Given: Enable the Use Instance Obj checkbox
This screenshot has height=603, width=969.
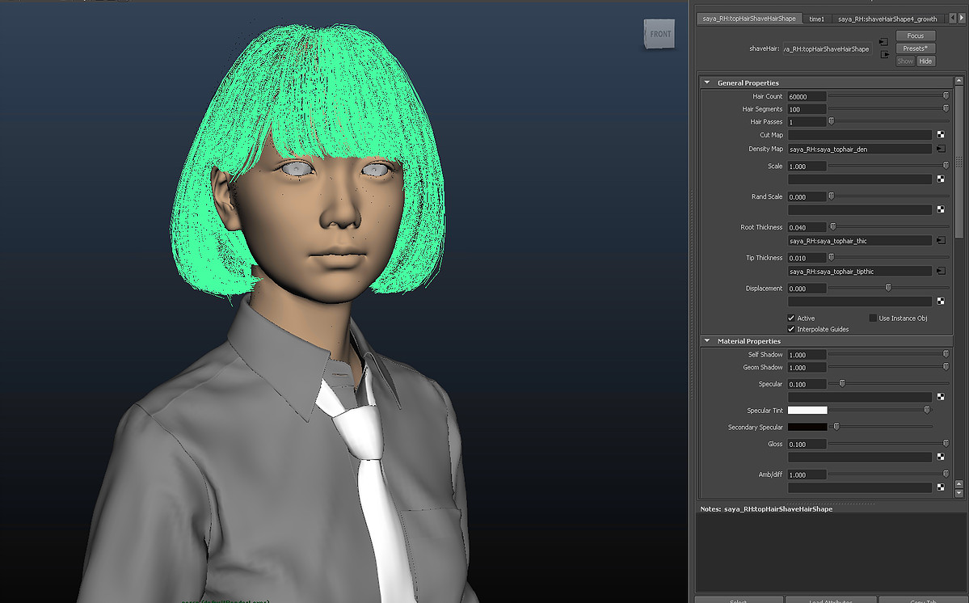Looking at the screenshot, I should tap(873, 318).
